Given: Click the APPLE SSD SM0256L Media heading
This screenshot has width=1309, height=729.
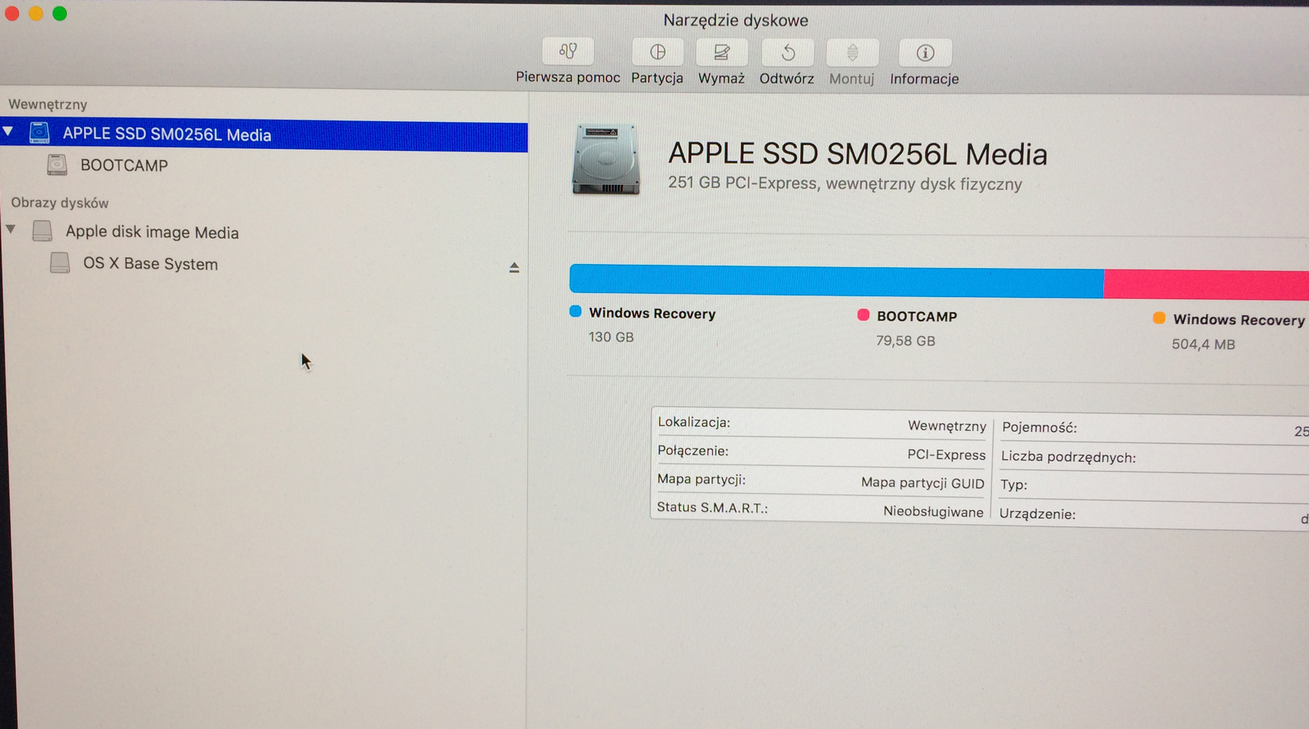Looking at the screenshot, I should click(x=858, y=154).
